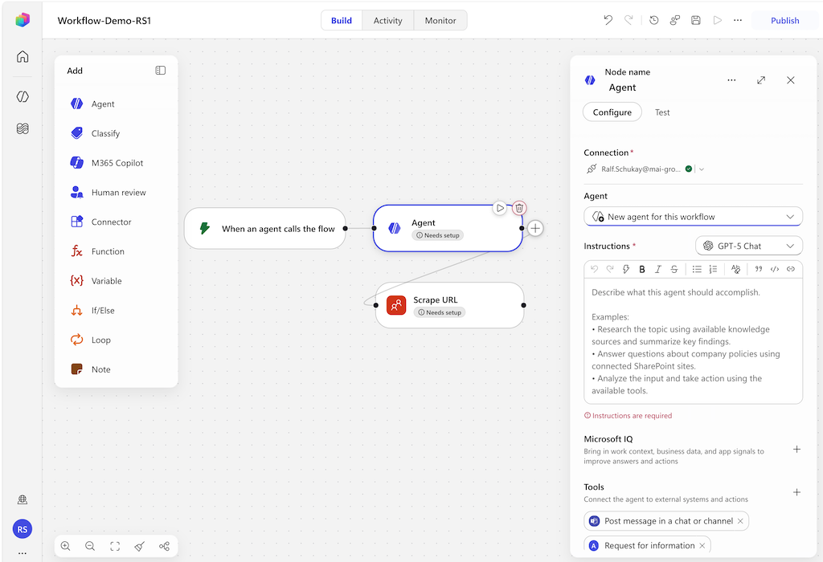This screenshot has height=562, width=823.
Task: Go to Home in left sidebar
Action: pyautogui.click(x=23, y=57)
